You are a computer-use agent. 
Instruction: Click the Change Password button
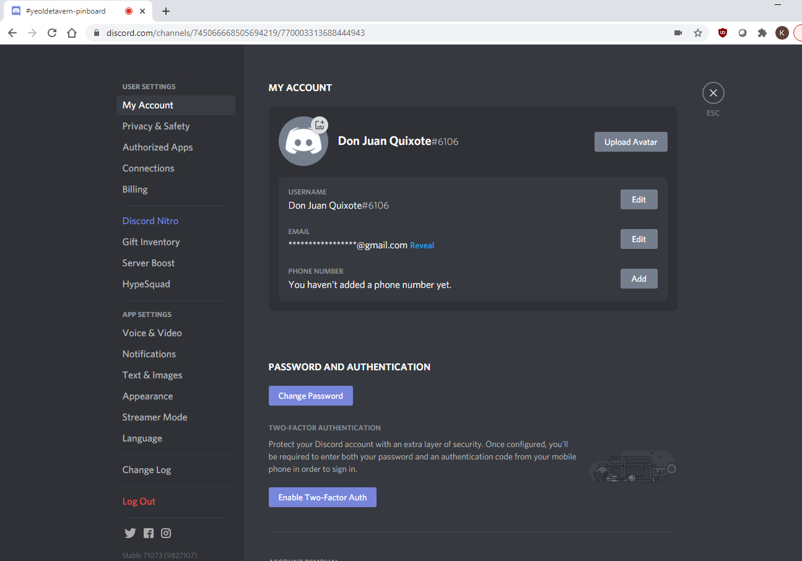(x=310, y=396)
